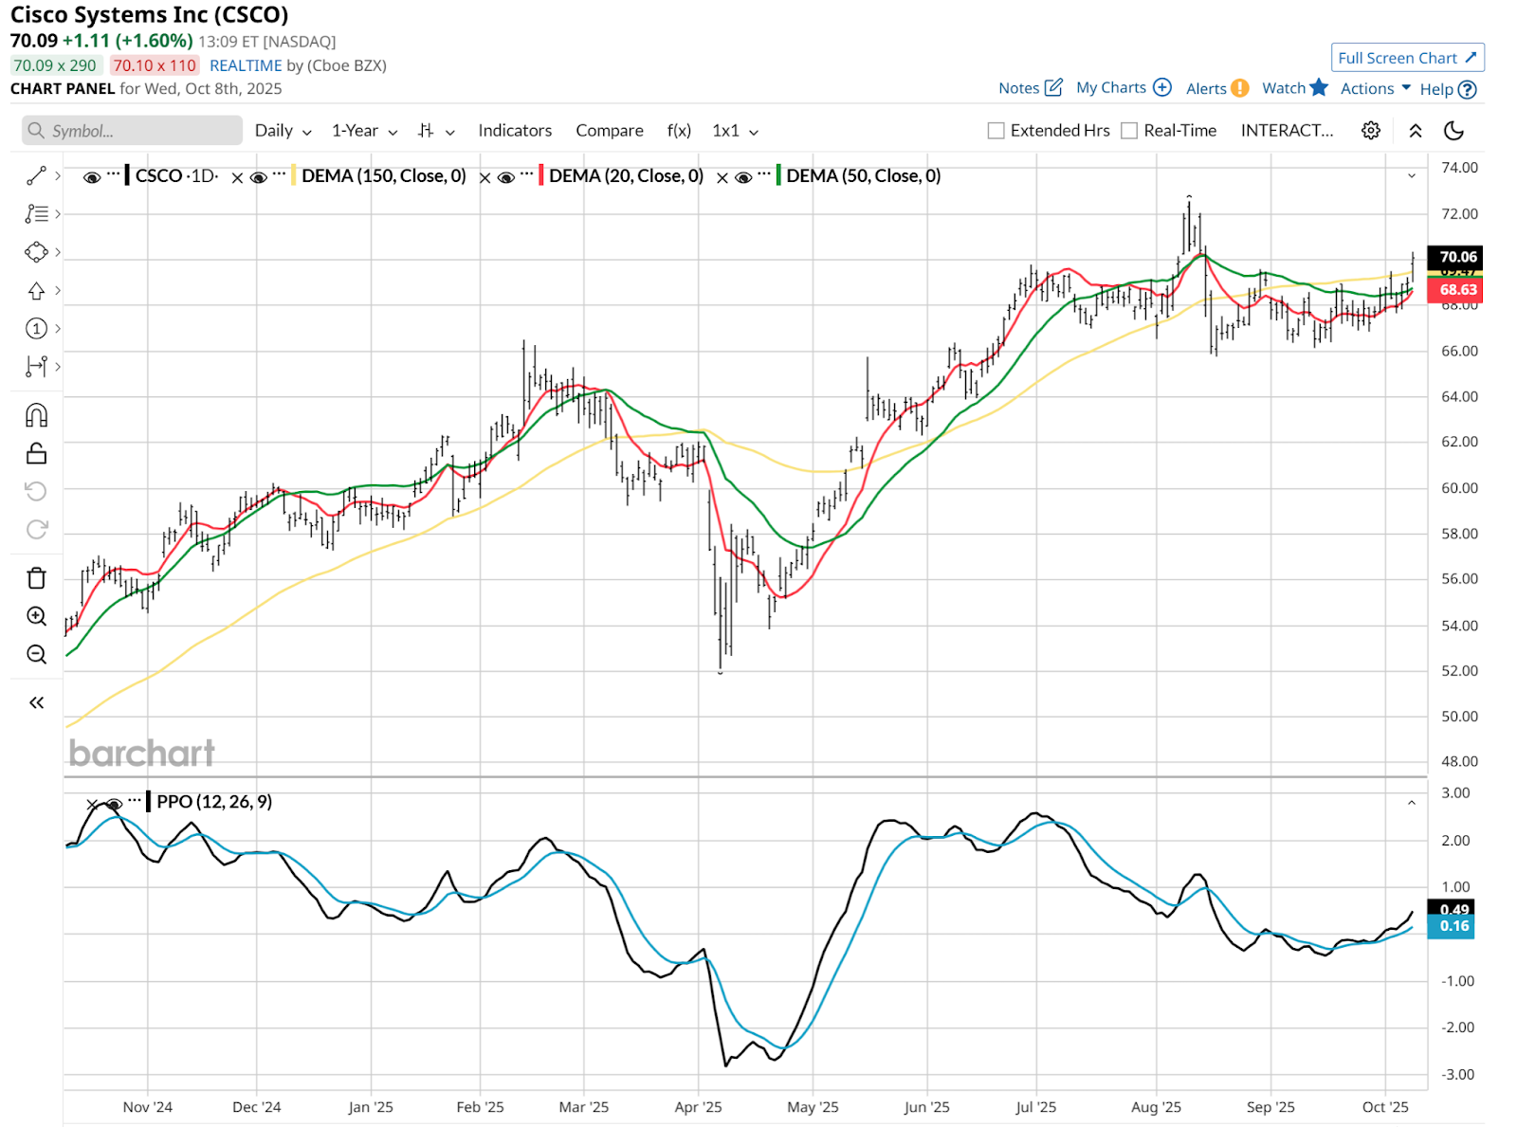Click the zoom out magnifier icon
Viewport: 1517px width, 1127px height.
pos(36,654)
